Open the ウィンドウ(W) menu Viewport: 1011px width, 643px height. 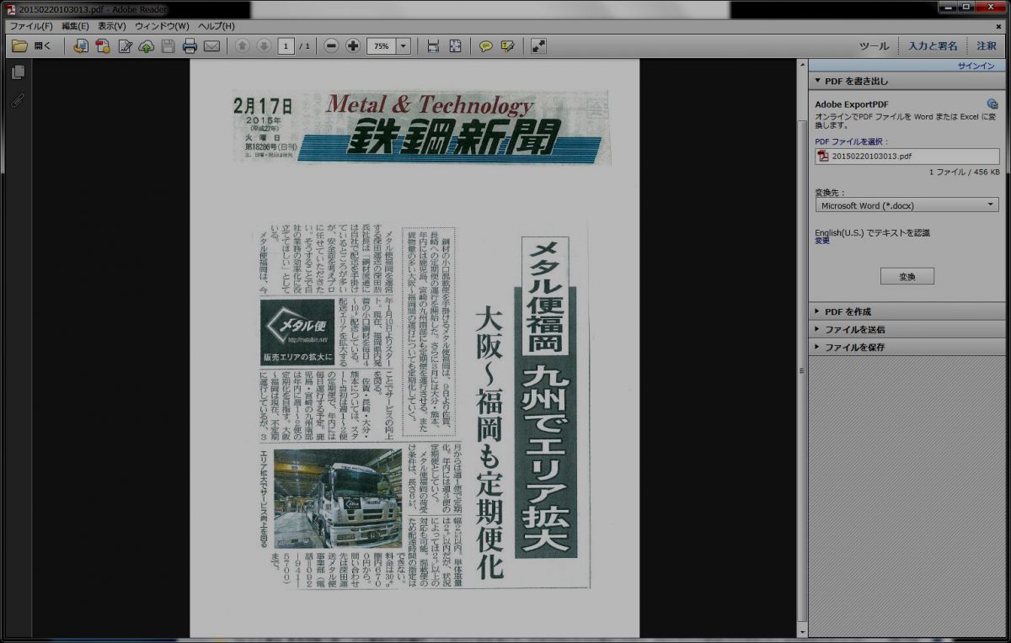(162, 26)
